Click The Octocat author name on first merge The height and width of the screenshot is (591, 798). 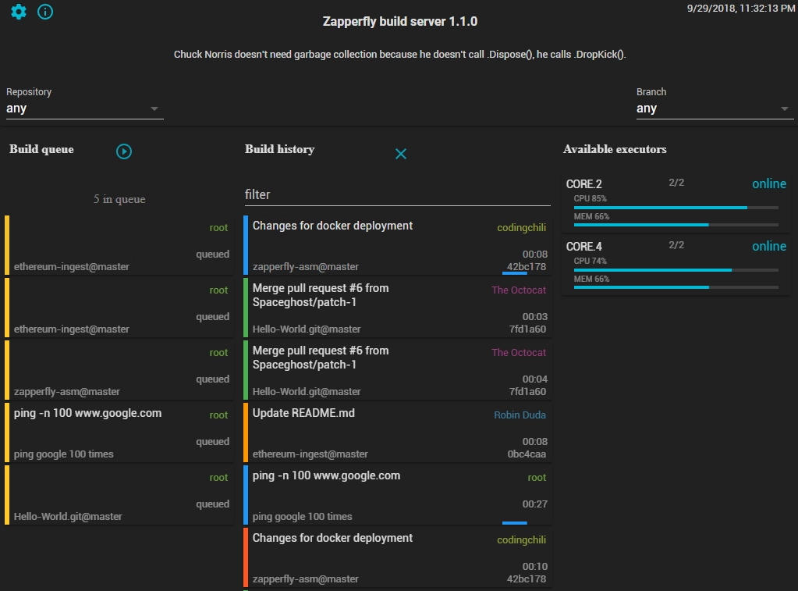point(519,290)
